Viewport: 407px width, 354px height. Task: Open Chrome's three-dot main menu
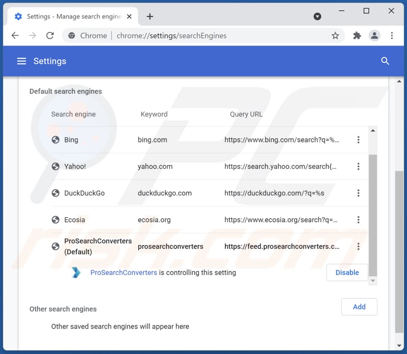coord(392,35)
